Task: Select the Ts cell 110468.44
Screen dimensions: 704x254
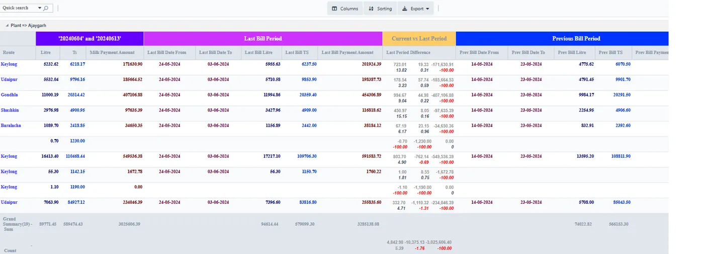Action: 75,156
